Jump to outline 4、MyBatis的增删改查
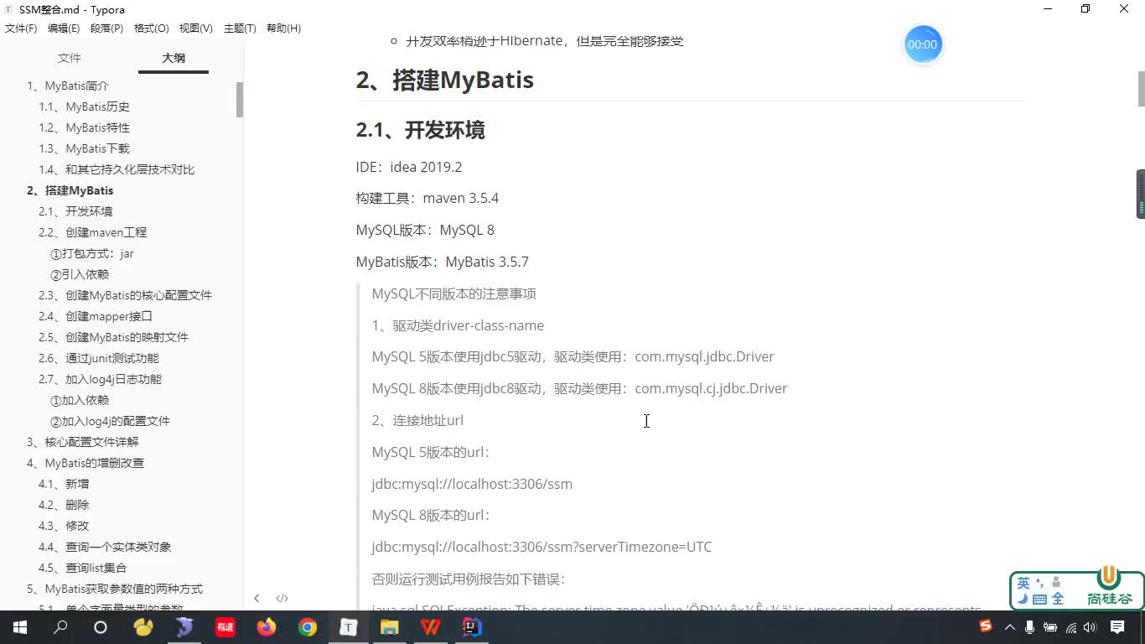Viewport: 1145px width, 644px height. pos(85,463)
